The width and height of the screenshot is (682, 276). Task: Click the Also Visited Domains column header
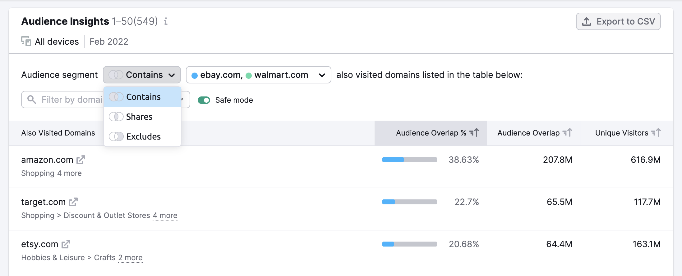tap(58, 133)
